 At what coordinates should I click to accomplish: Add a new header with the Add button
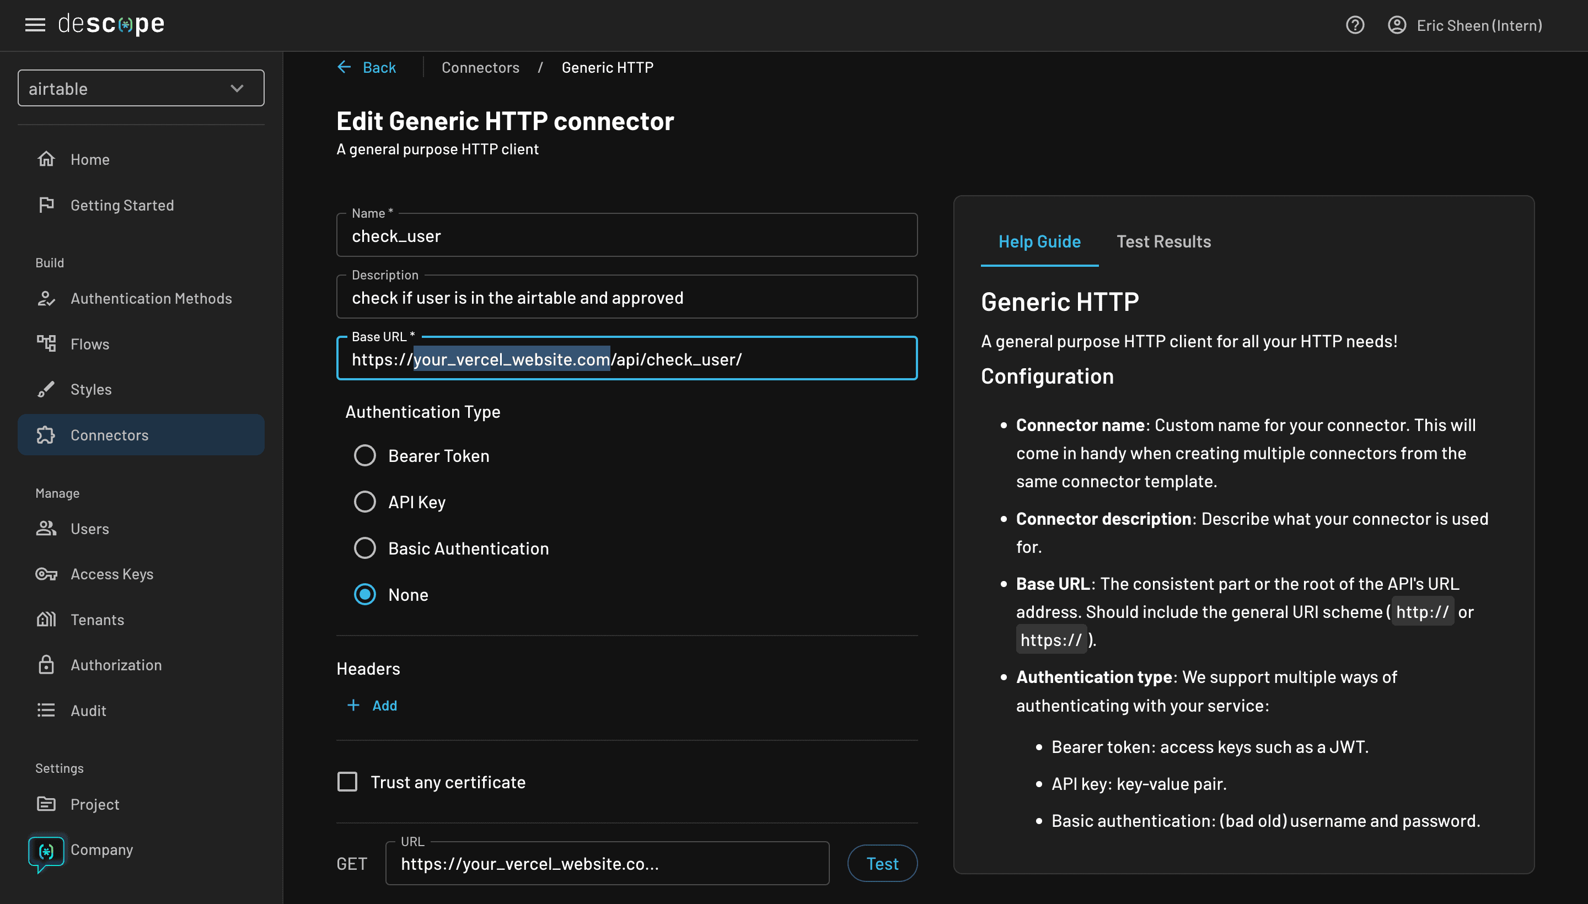tap(373, 706)
